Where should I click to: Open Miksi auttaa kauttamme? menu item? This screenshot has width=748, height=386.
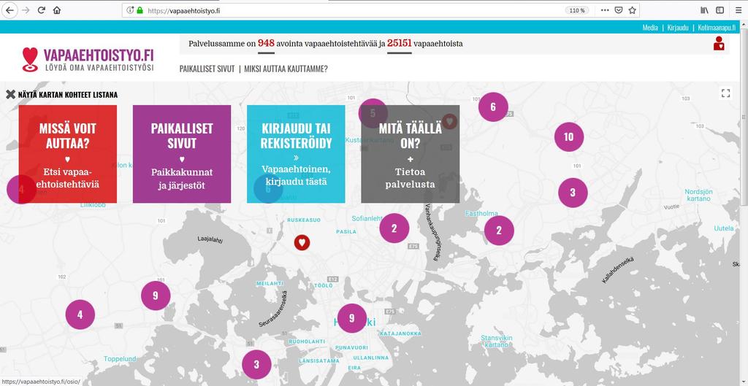[286, 69]
